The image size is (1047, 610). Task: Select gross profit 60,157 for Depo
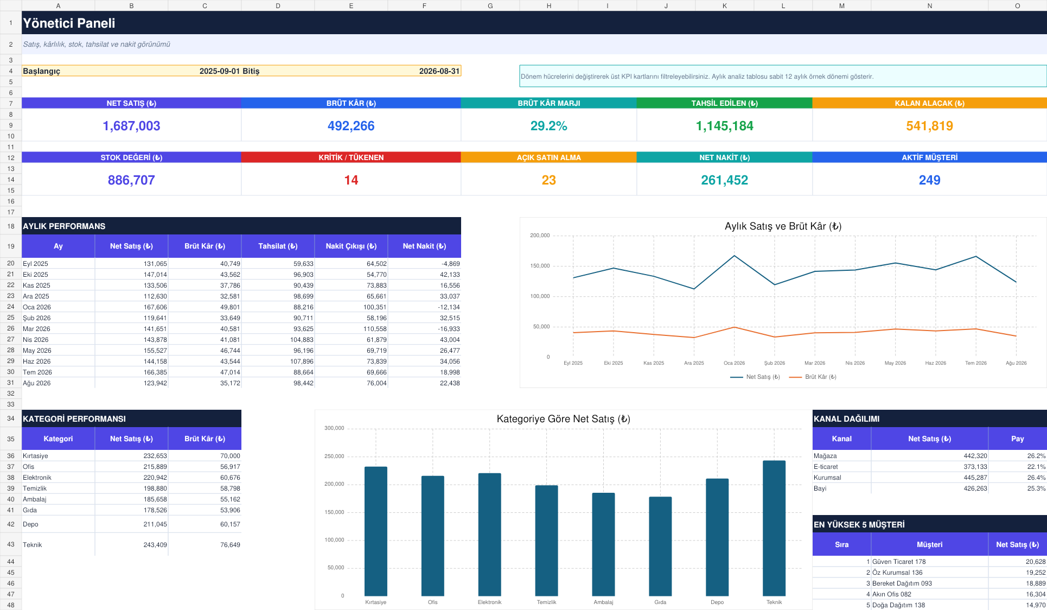point(205,524)
